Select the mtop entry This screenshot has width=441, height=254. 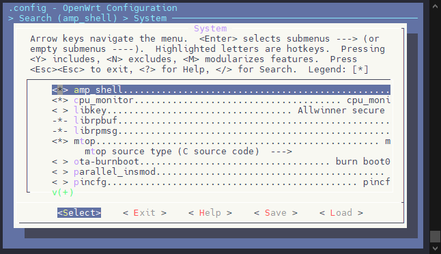point(221,141)
